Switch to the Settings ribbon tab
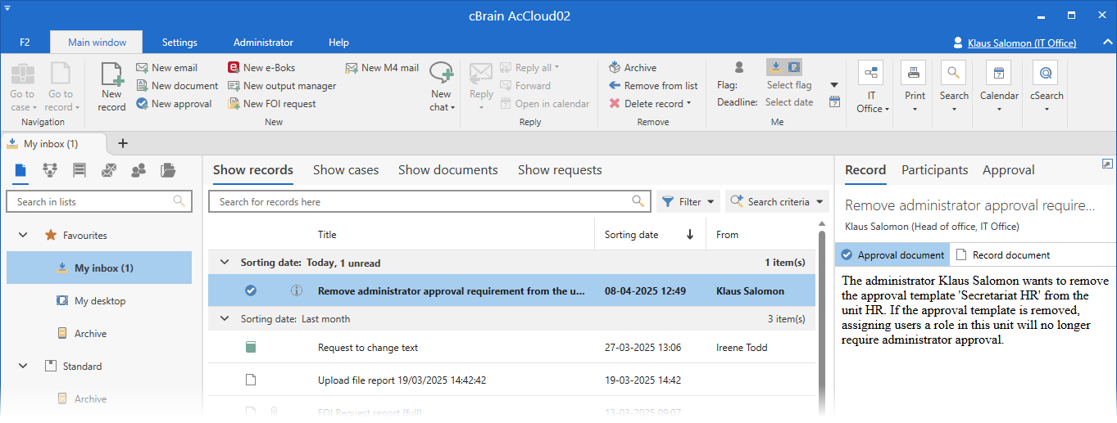The image size is (1117, 423). (x=179, y=43)
